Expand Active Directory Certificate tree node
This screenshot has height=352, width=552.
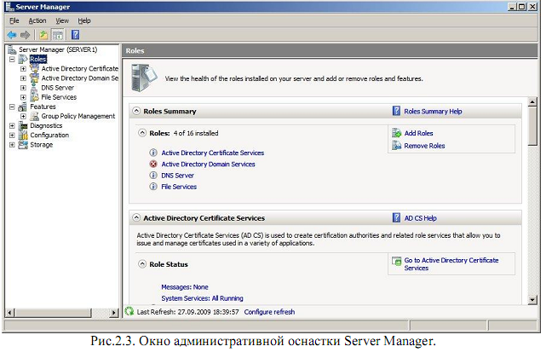pyautogui.click(x=23, y=69)
